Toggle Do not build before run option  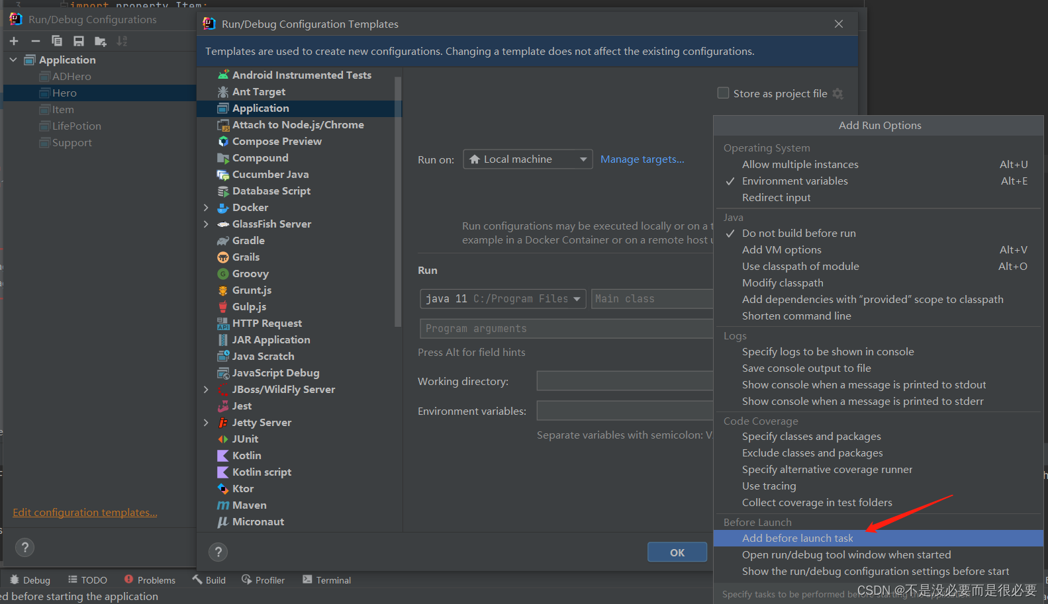[798, 234]
